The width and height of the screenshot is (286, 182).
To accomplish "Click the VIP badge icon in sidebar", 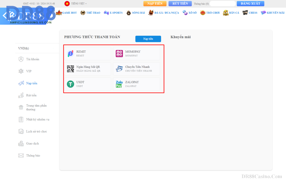I will (21, 71).
